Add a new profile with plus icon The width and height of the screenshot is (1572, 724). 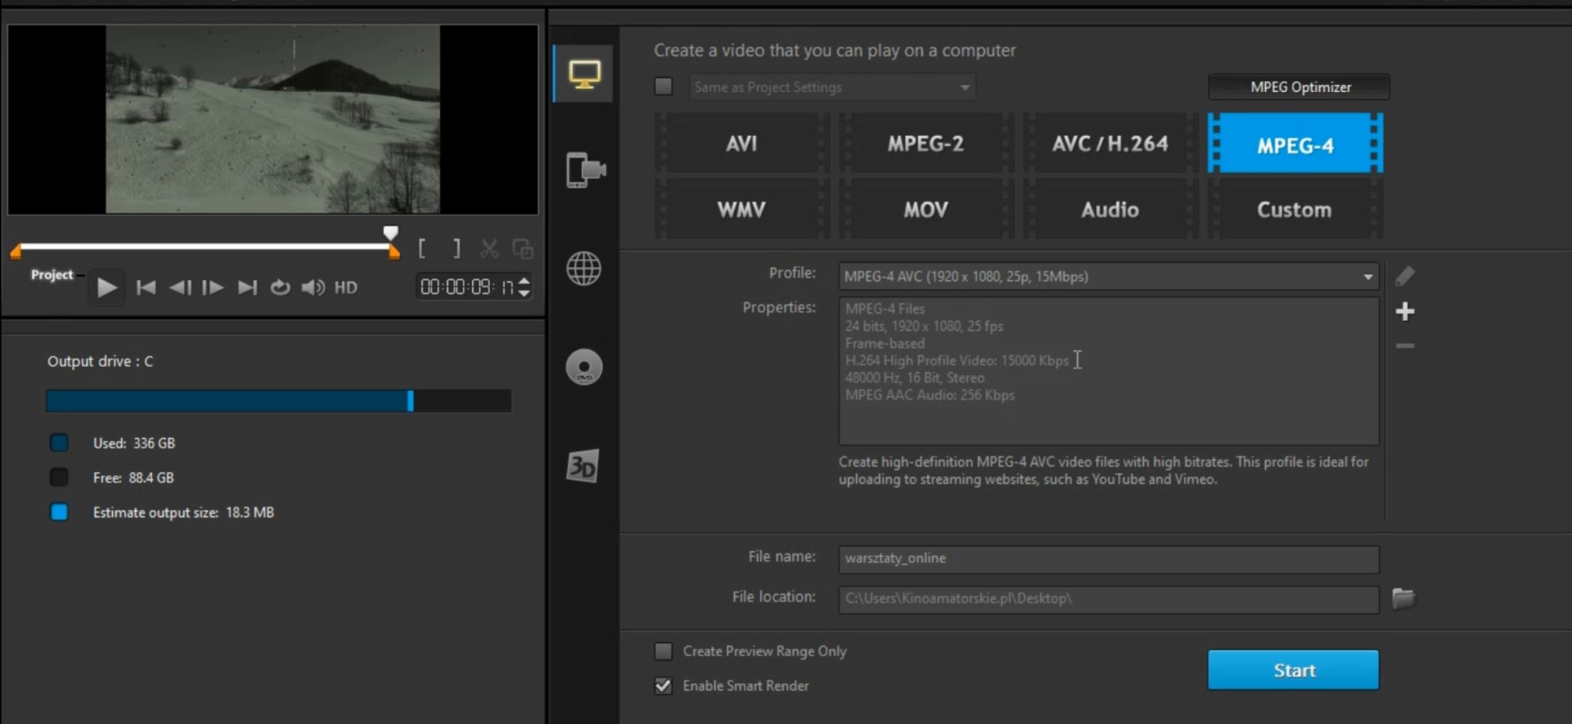click(x=1405, y=312)
